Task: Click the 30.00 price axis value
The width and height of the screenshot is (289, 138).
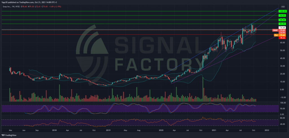Action: 283,66
